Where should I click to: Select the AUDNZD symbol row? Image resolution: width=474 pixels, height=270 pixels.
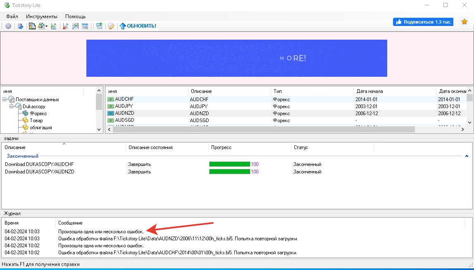(287, 113)
